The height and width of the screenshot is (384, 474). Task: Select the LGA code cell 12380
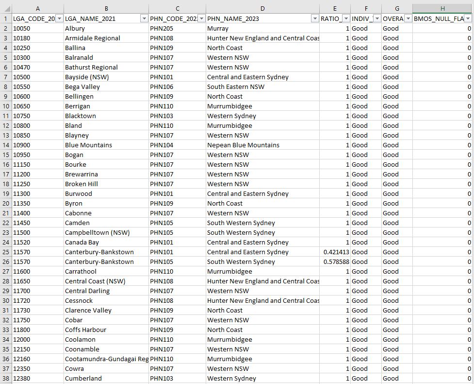pos(38,378)
